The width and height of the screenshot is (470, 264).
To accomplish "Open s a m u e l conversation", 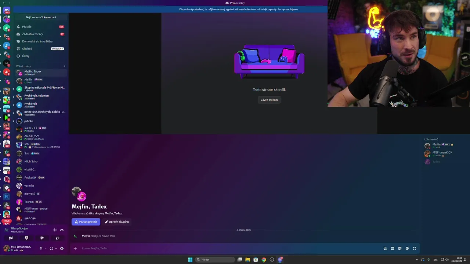I will pos(41,129).
